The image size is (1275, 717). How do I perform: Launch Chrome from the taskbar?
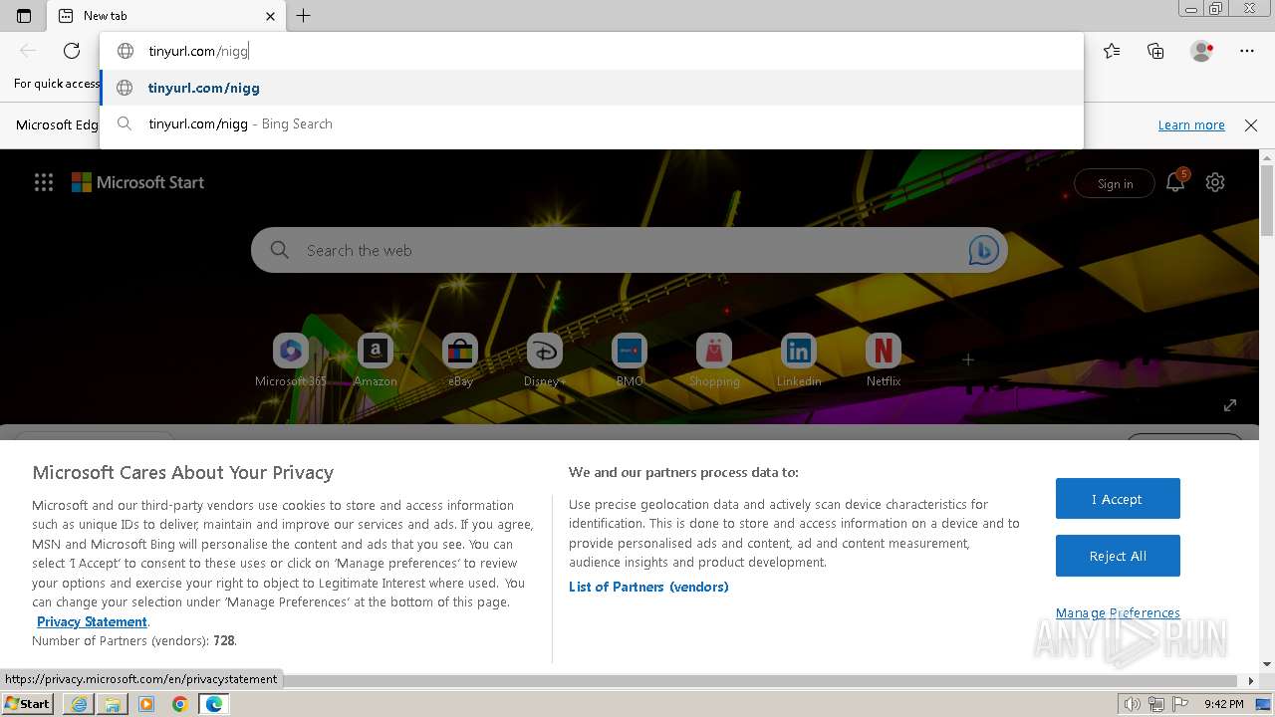(x=180, y=704)
